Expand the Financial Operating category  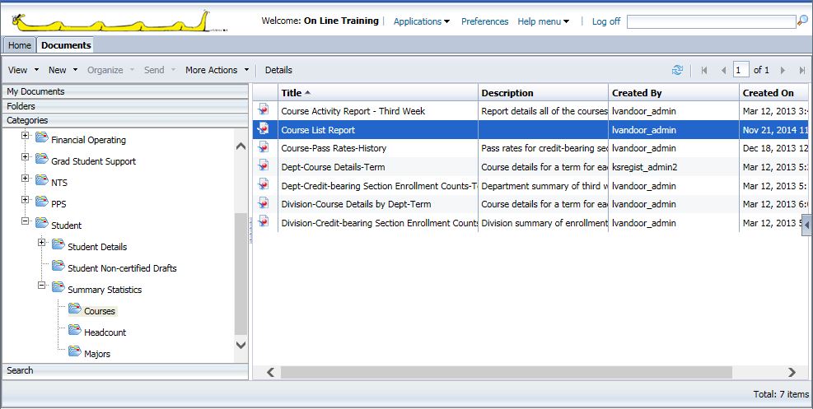(x=25, y=135)
